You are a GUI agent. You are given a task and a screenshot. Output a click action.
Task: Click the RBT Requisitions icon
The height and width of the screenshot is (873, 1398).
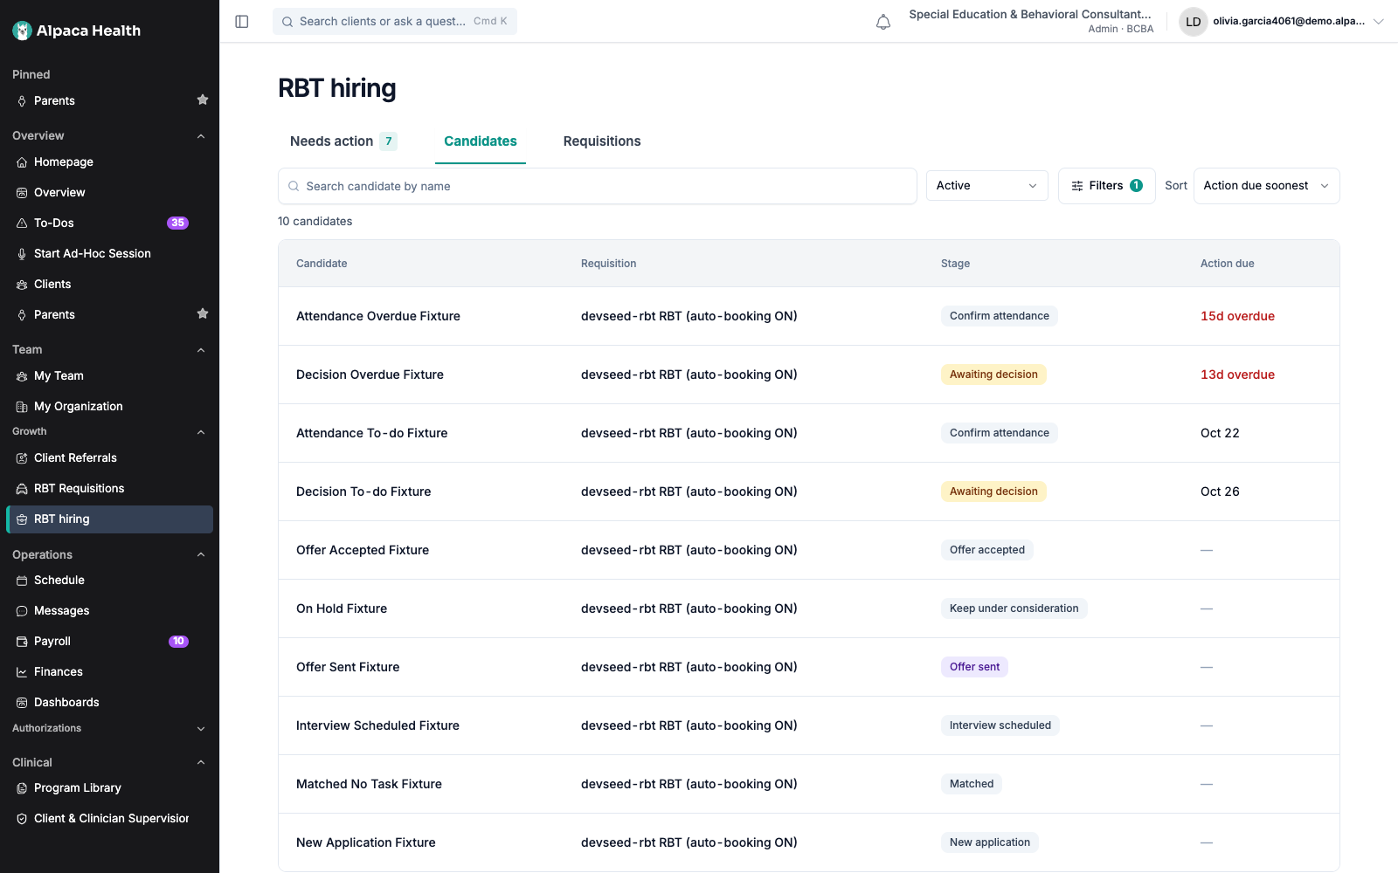22,489
